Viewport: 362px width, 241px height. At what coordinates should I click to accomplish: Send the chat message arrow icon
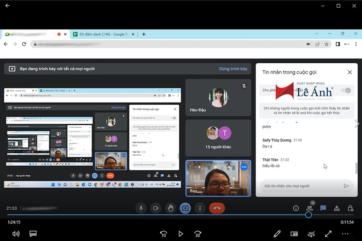(346, 186)
